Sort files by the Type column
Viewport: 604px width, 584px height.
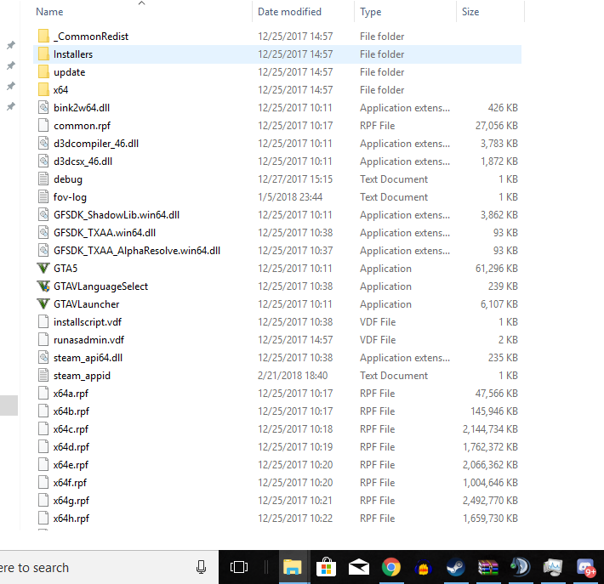tap(371, 12)
